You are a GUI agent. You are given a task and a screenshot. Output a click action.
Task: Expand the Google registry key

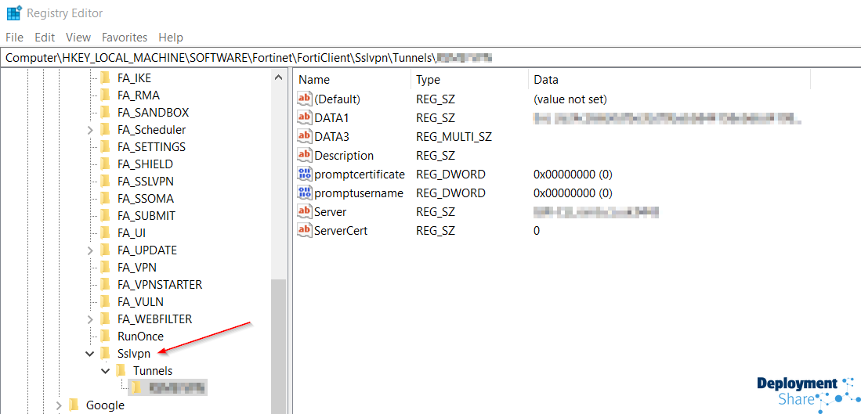coord(59,405)
